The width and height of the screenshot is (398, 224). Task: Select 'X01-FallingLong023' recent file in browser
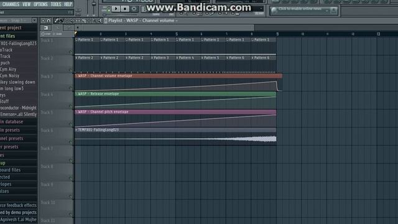19,44
